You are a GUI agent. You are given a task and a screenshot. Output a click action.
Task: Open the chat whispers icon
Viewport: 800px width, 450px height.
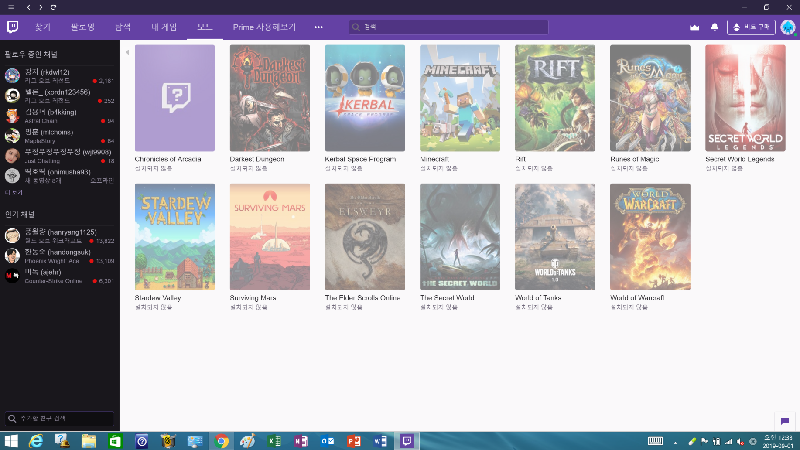pos(785,421)
